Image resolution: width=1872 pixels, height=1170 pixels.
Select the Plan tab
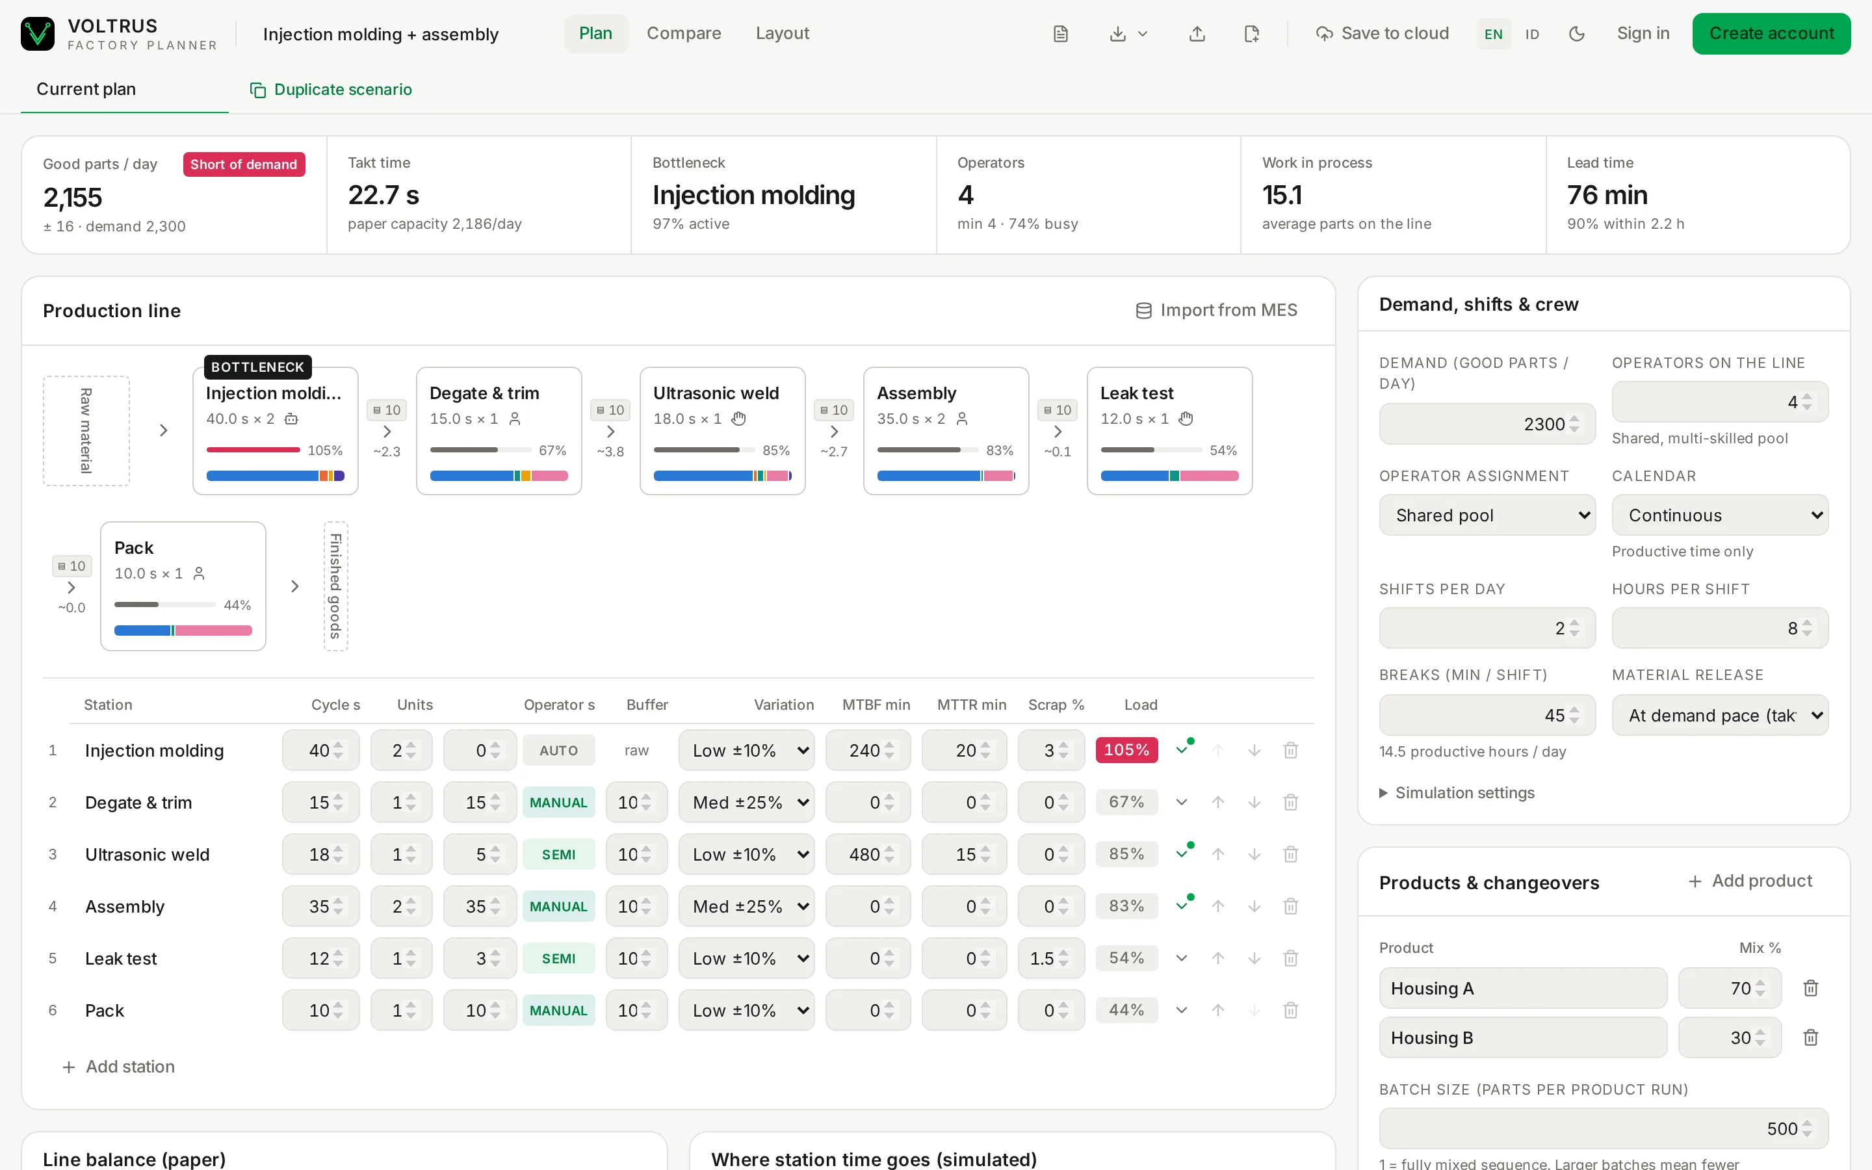coord(595,33)
